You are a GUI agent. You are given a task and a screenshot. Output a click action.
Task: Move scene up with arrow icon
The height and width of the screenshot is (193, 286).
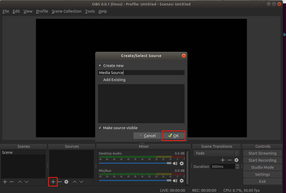tap(20, 182)
